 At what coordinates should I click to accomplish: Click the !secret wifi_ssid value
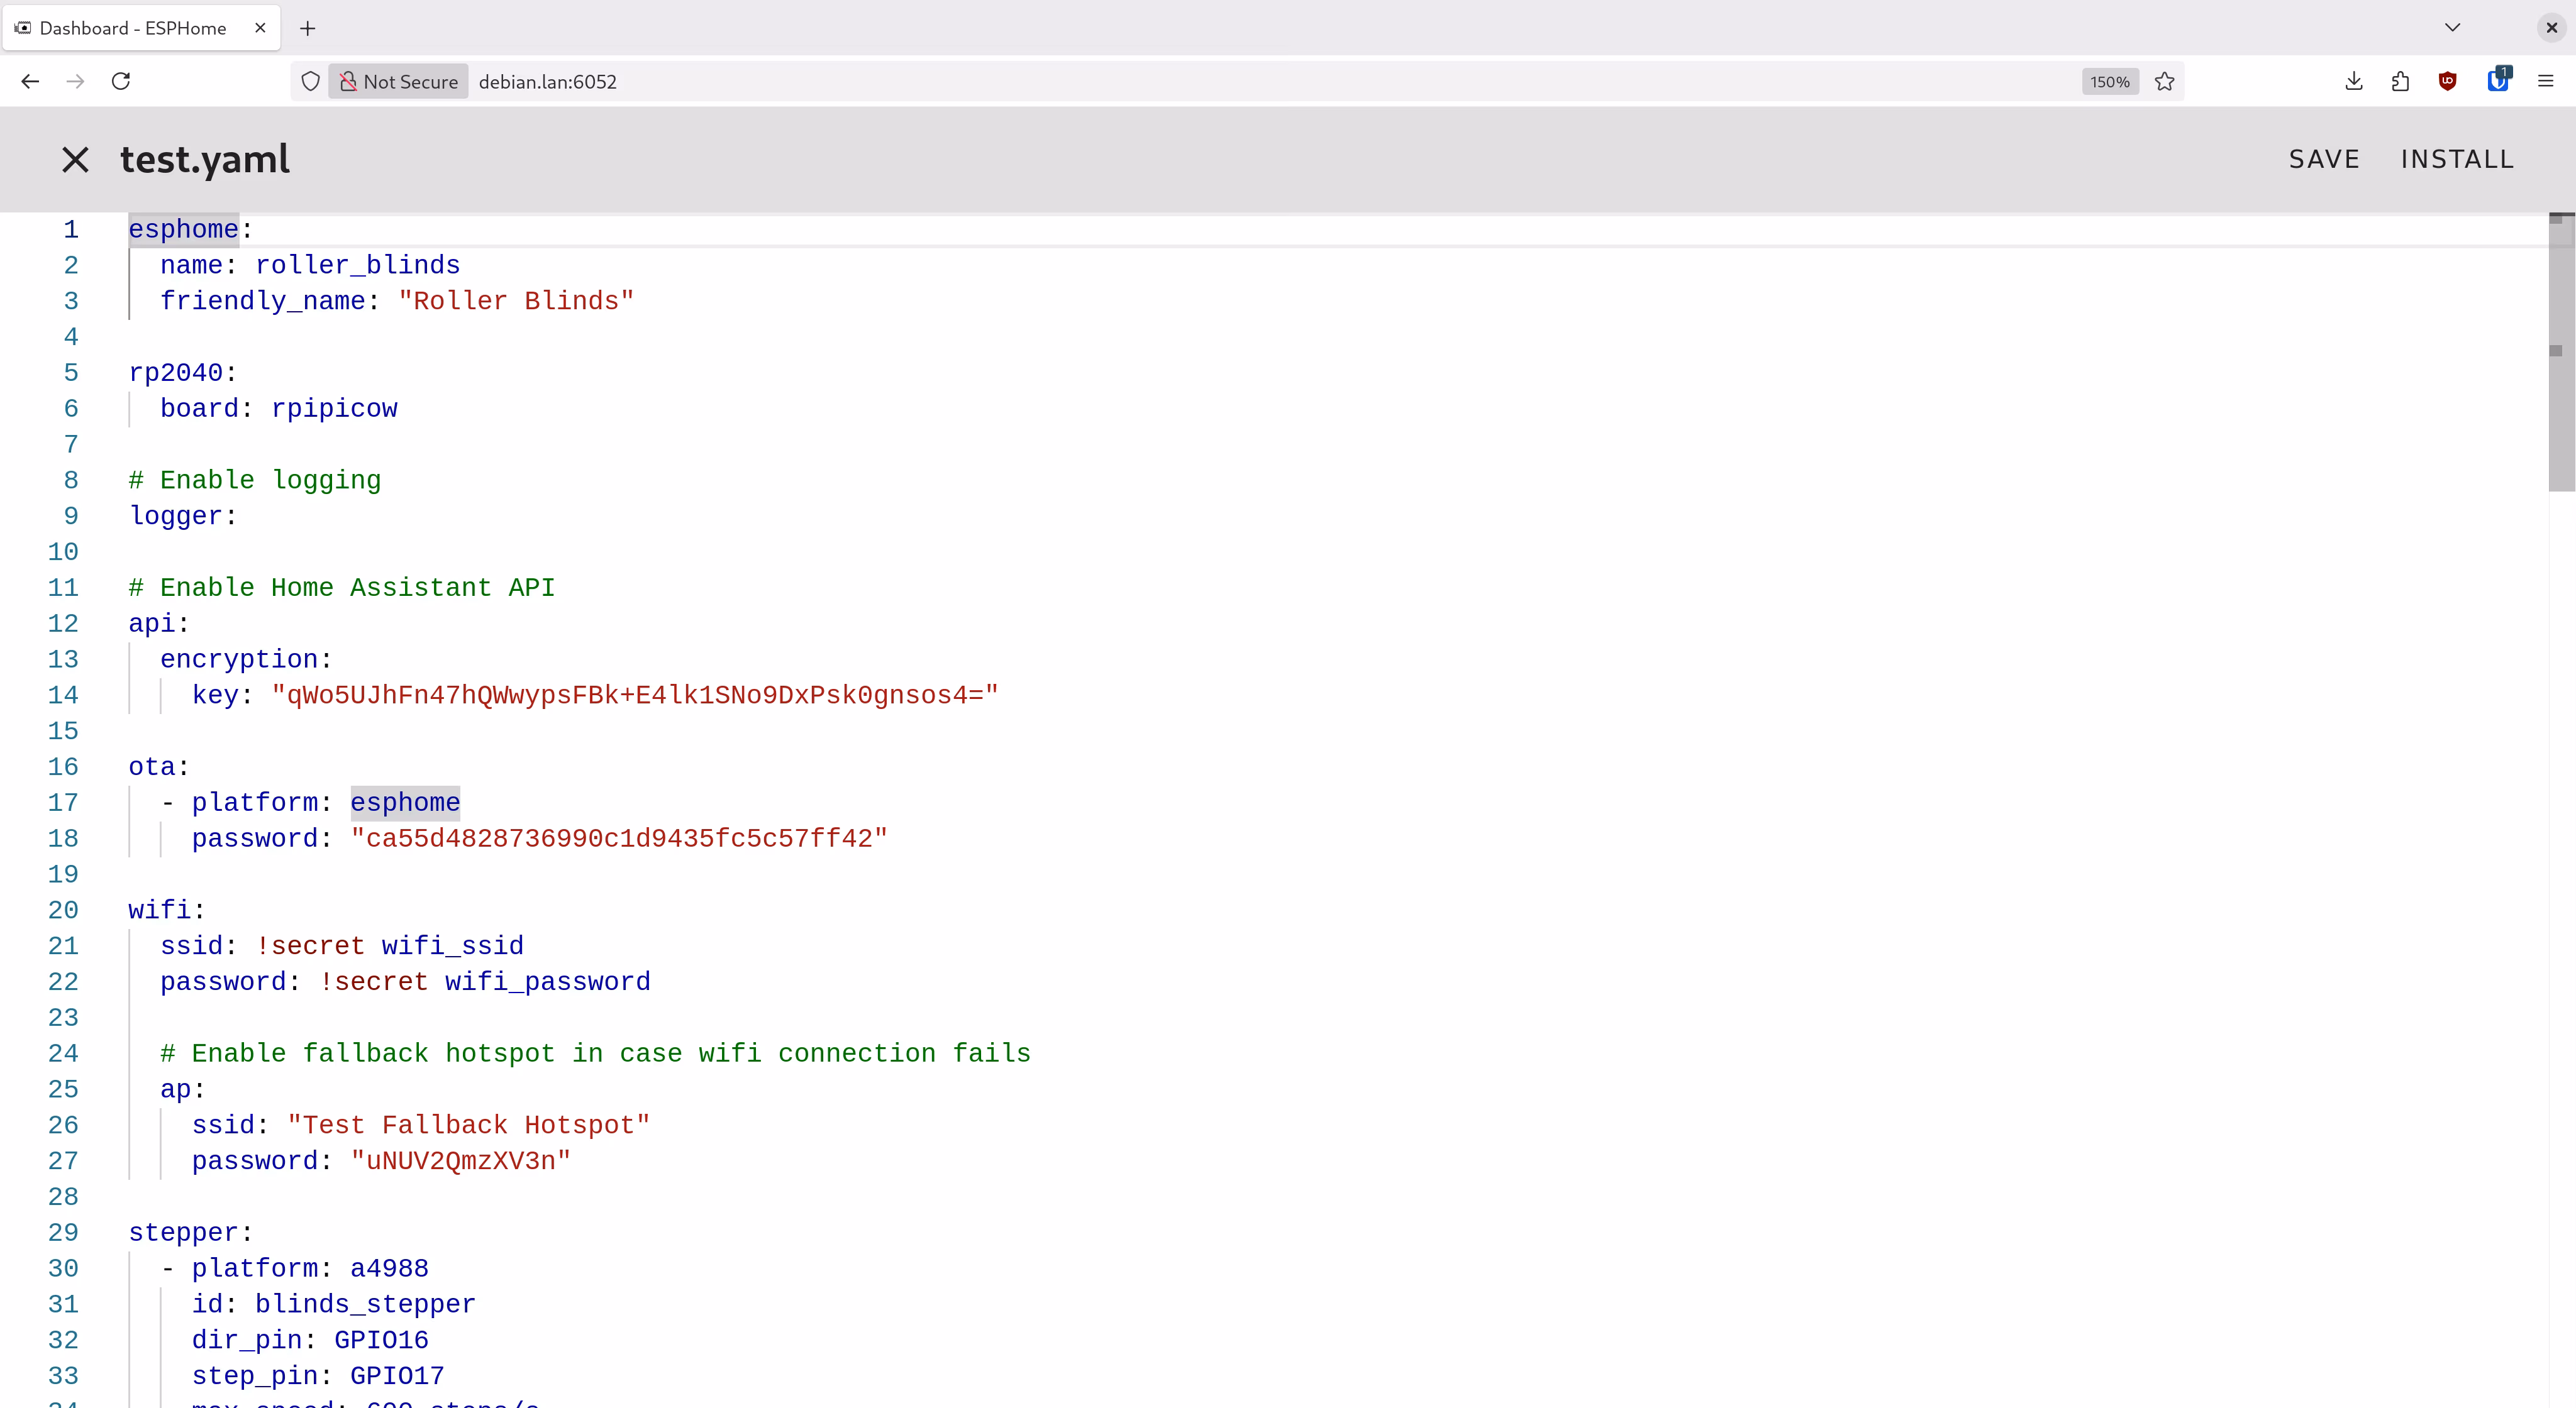[x=389, y=947]
